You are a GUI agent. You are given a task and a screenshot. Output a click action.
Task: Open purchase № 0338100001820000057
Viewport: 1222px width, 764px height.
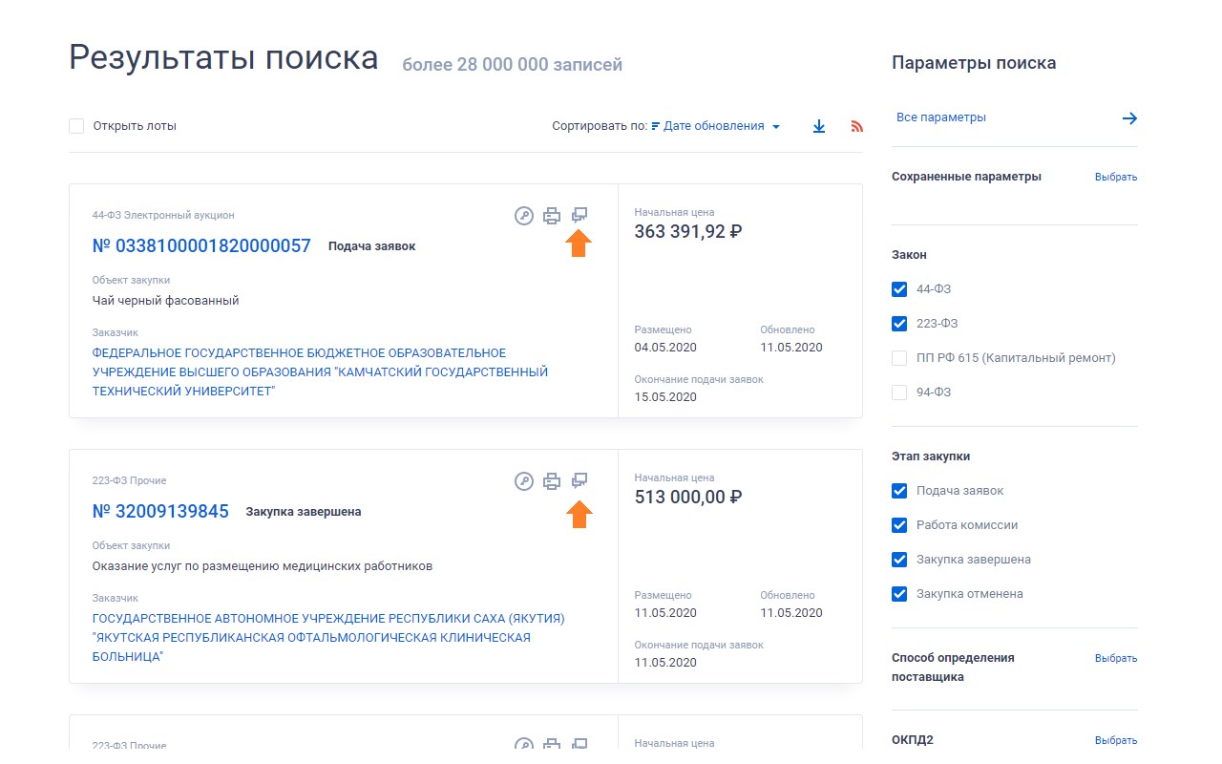coord(201,246)
